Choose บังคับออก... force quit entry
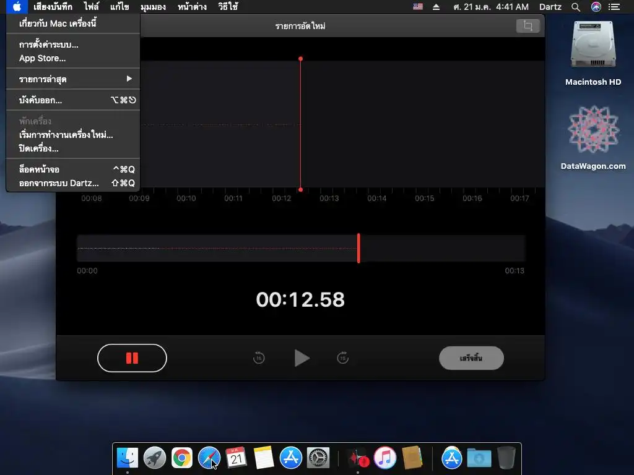This screenshot has height=475, width=634. pyautogui.click(x=73, y=100)
